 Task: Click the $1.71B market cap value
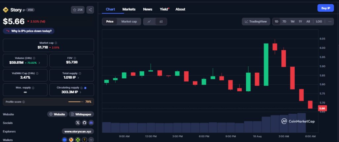43,47
